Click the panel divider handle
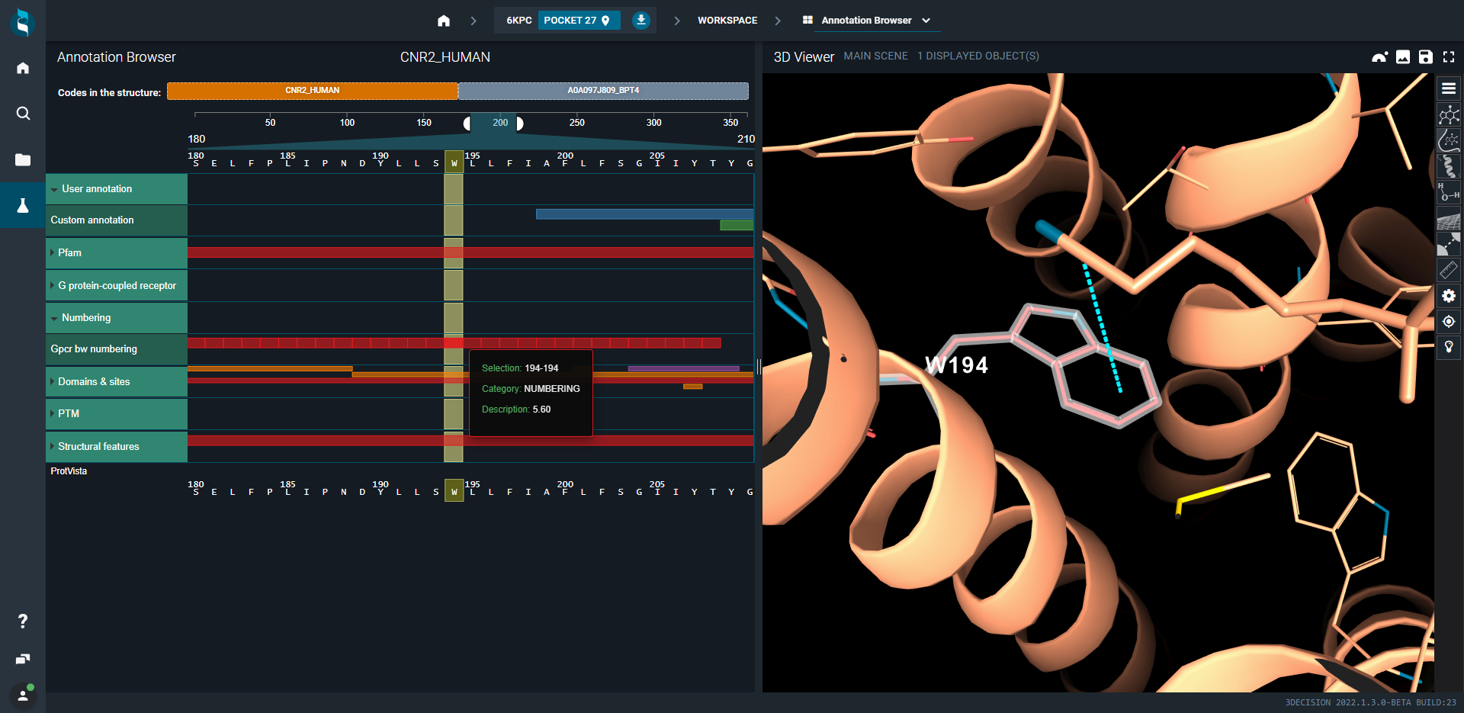This screenshot has width=1464, height=713. click(x=759, y=367)
